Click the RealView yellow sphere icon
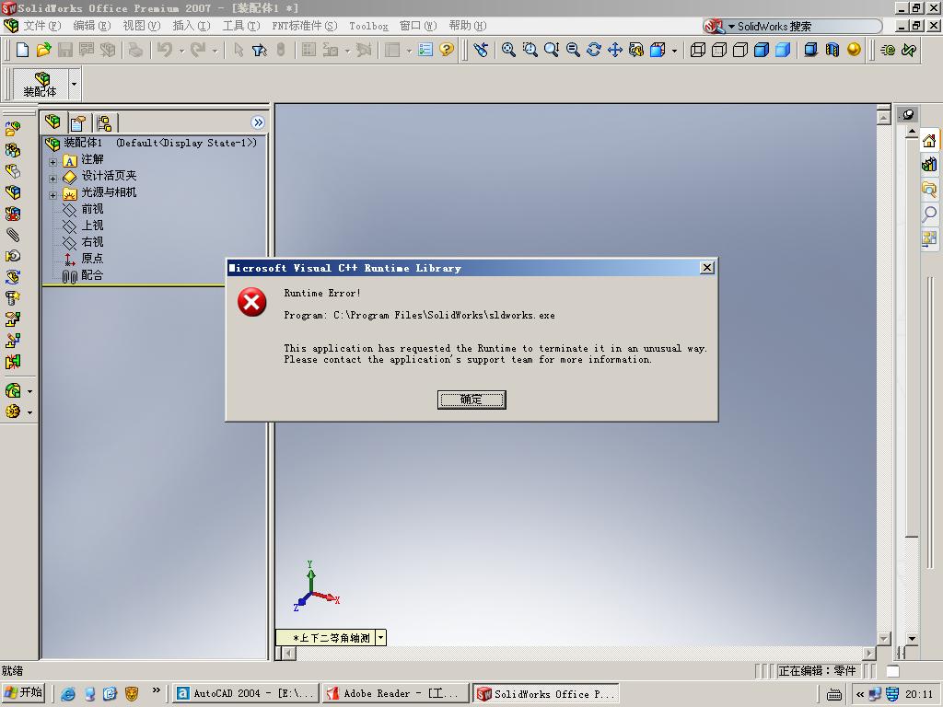The height and width of the screenshot is (707, 943). point(854,50)
